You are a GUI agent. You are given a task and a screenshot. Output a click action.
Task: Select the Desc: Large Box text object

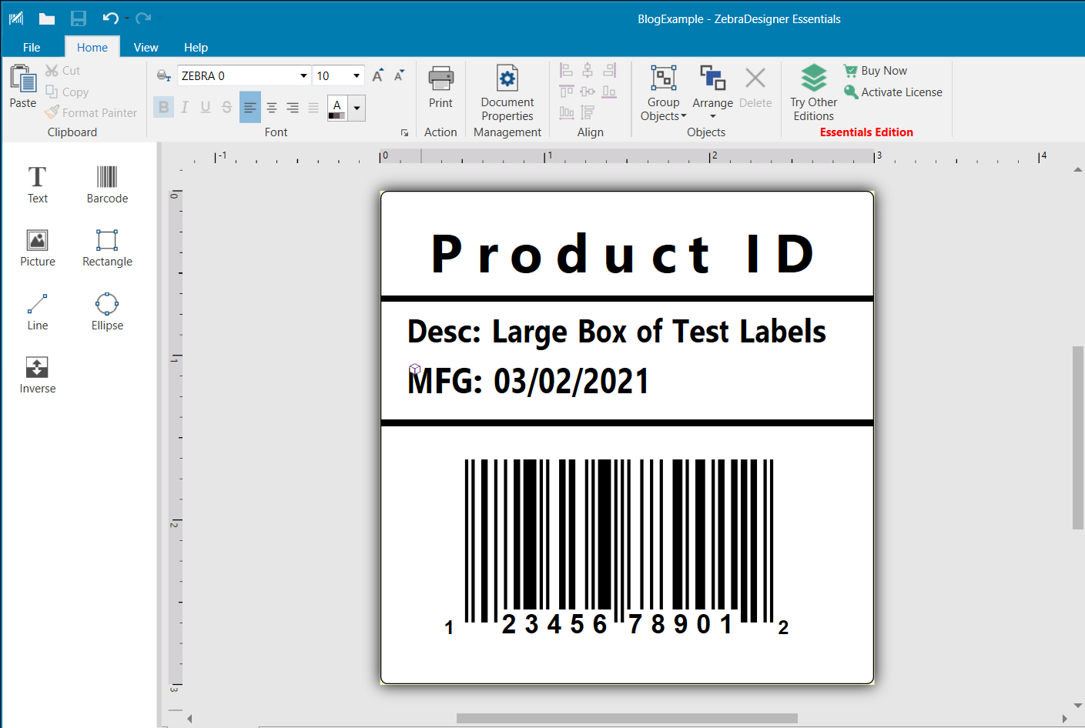(616, 332)
